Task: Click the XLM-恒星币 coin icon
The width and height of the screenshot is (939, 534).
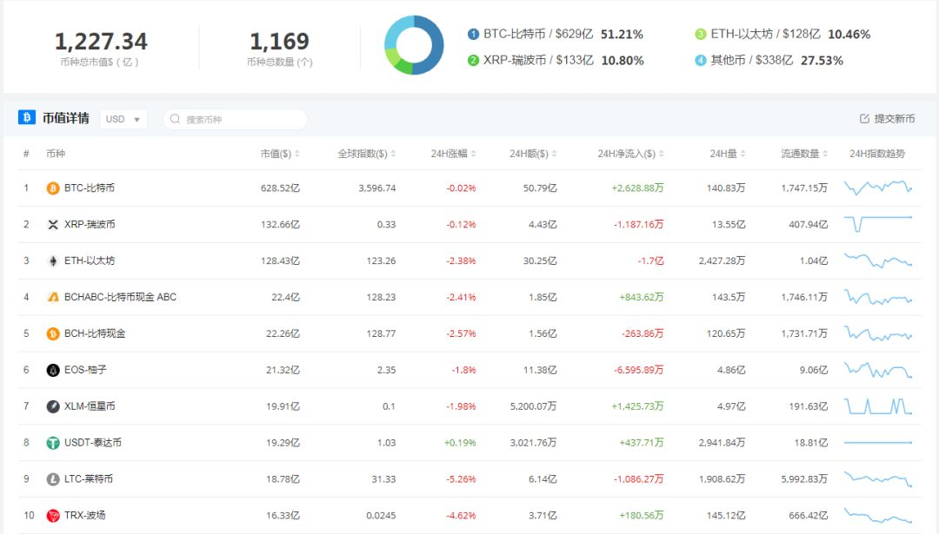Action: (53, 406)
